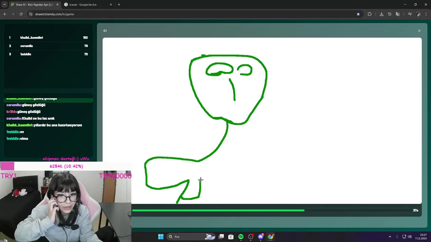Open the Windows Start menu
The width and height of the screenshot is (431, 242).
point(161,237)
